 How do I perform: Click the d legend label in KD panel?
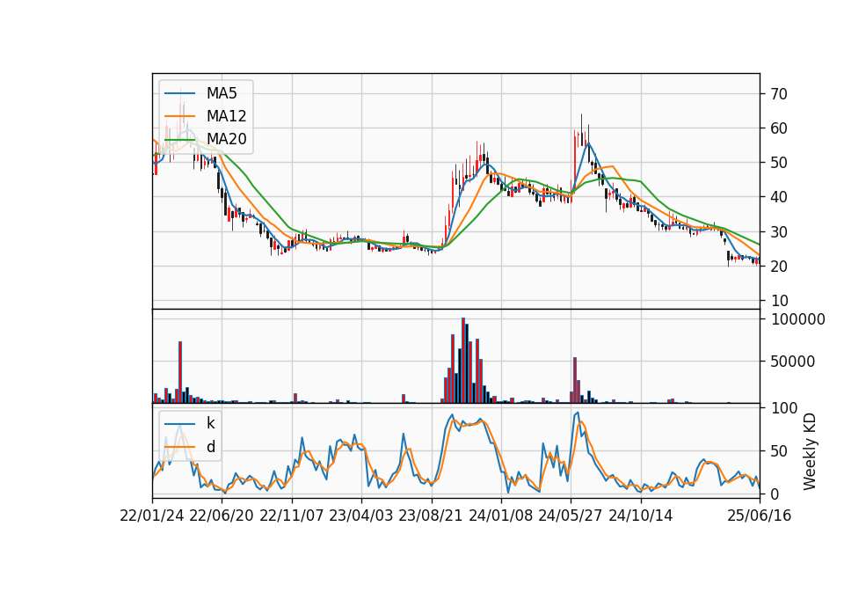(210, 447)
